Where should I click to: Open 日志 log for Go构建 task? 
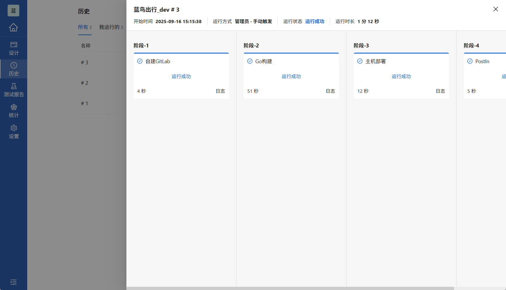[x=330, y=91]
